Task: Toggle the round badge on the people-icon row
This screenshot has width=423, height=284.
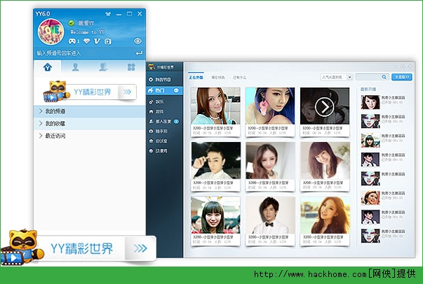Action: [176, 121]
